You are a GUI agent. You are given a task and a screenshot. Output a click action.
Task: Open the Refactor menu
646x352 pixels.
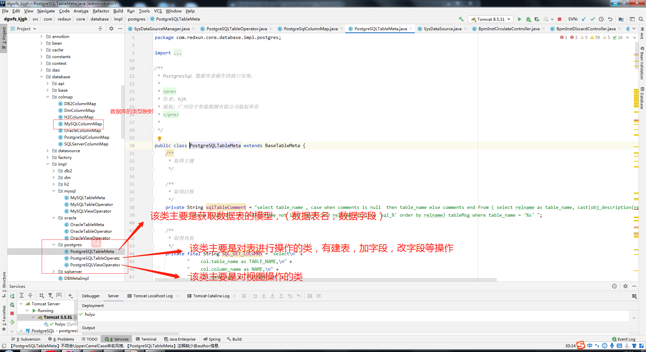tap(101, 11)
